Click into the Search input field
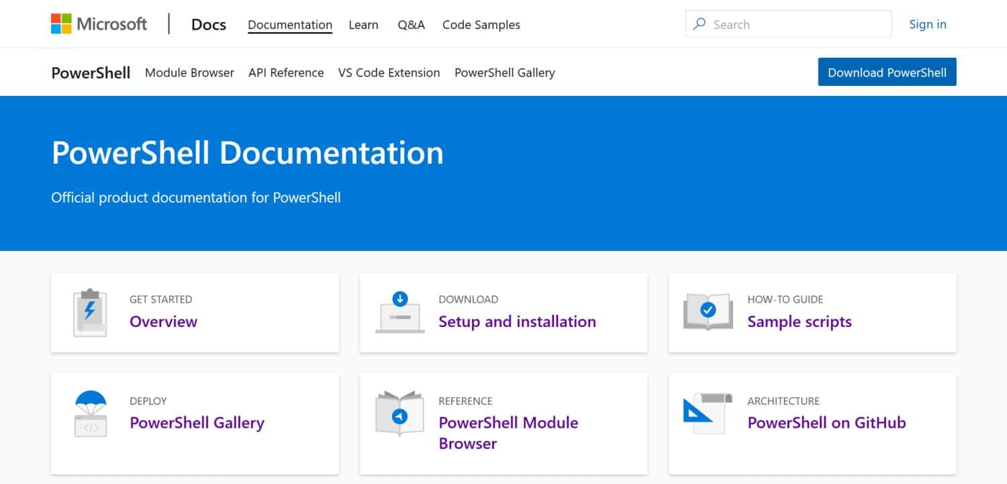Image resolution: width=1007 pixels, height=484 pixels. (799, 25)
